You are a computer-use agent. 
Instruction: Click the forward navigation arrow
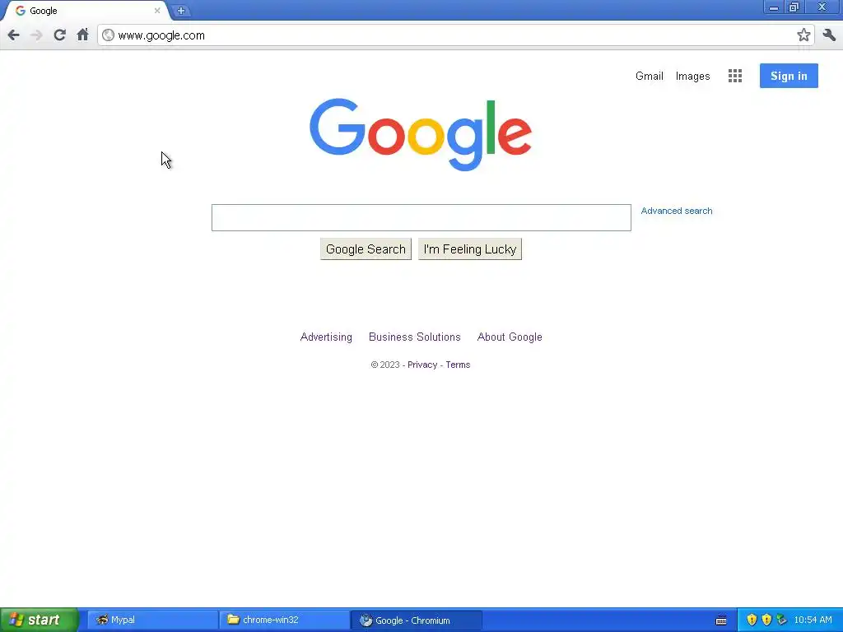[36, 35]
